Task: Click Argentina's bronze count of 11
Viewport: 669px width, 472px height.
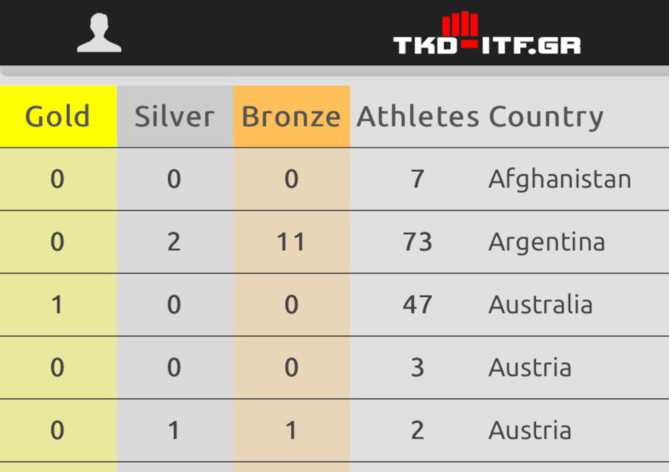Action: coord(291,242)
